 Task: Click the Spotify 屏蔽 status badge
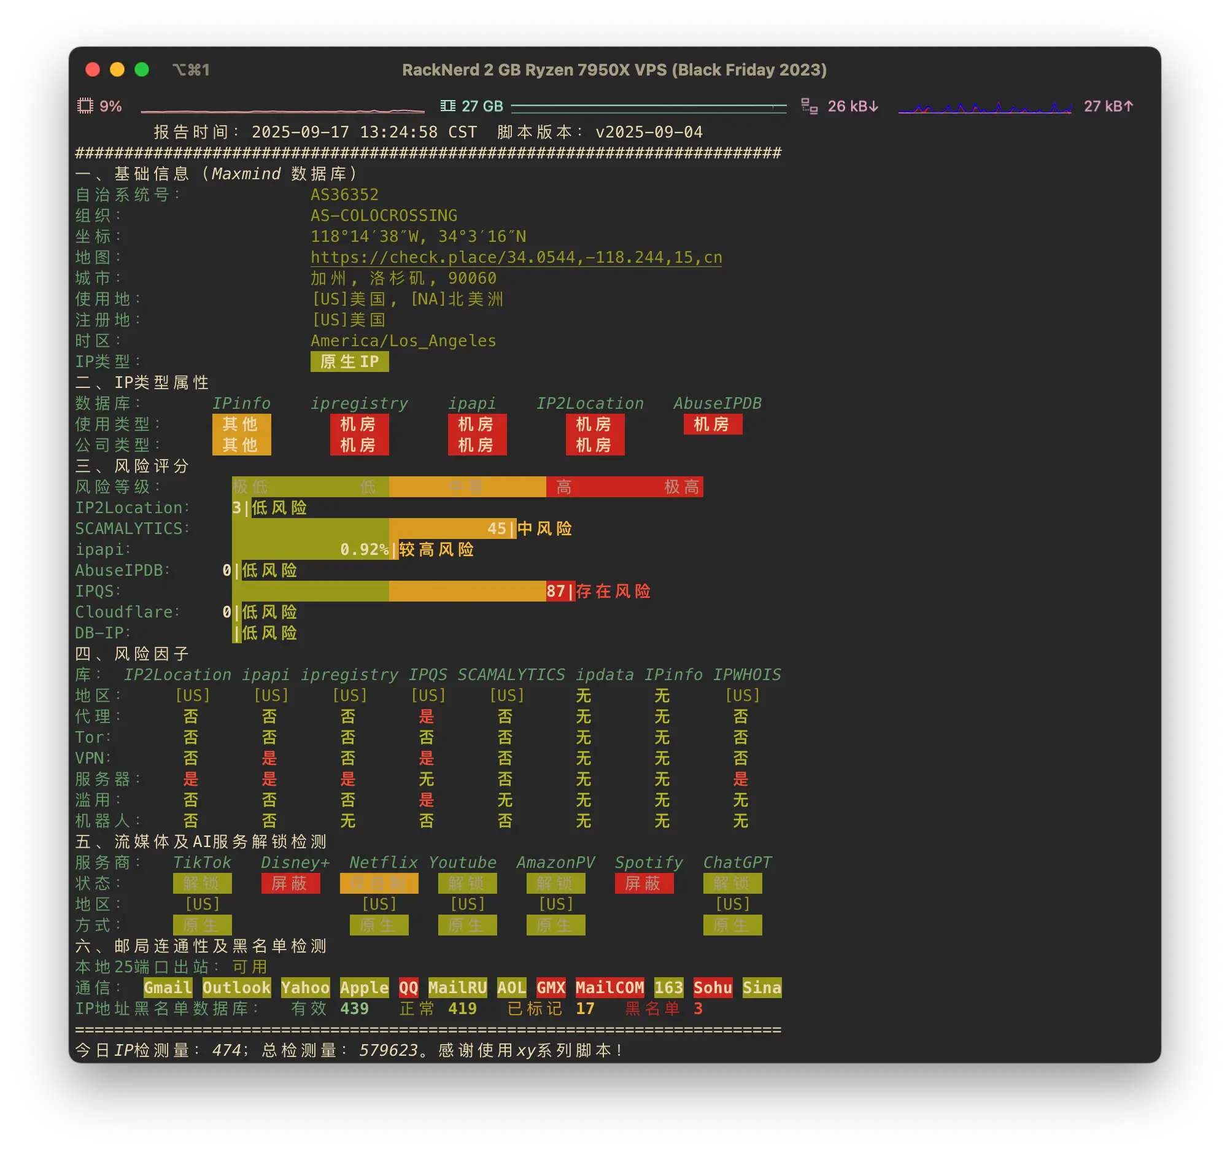click(x=644, y=883)
